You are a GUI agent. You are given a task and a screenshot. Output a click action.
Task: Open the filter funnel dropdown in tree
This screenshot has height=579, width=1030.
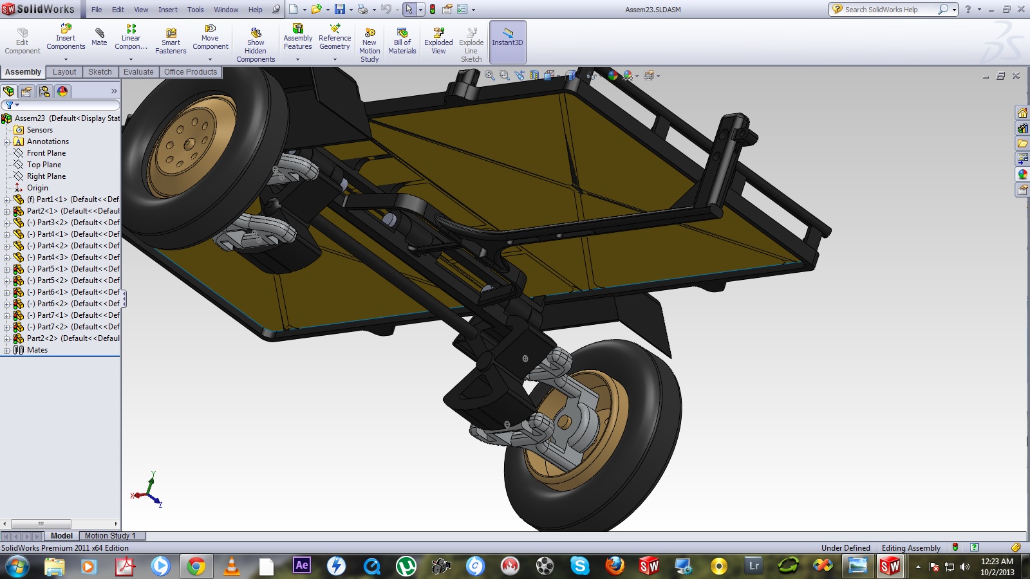(12, 105)
